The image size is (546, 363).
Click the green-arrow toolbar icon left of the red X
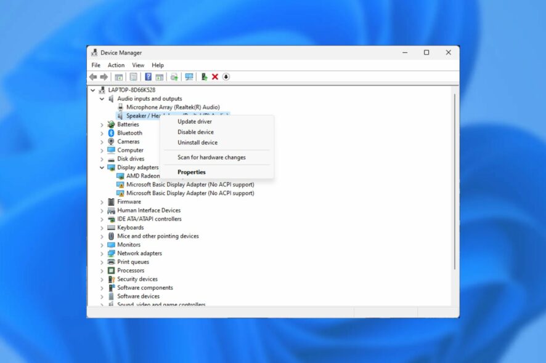[x=204, y=77]
